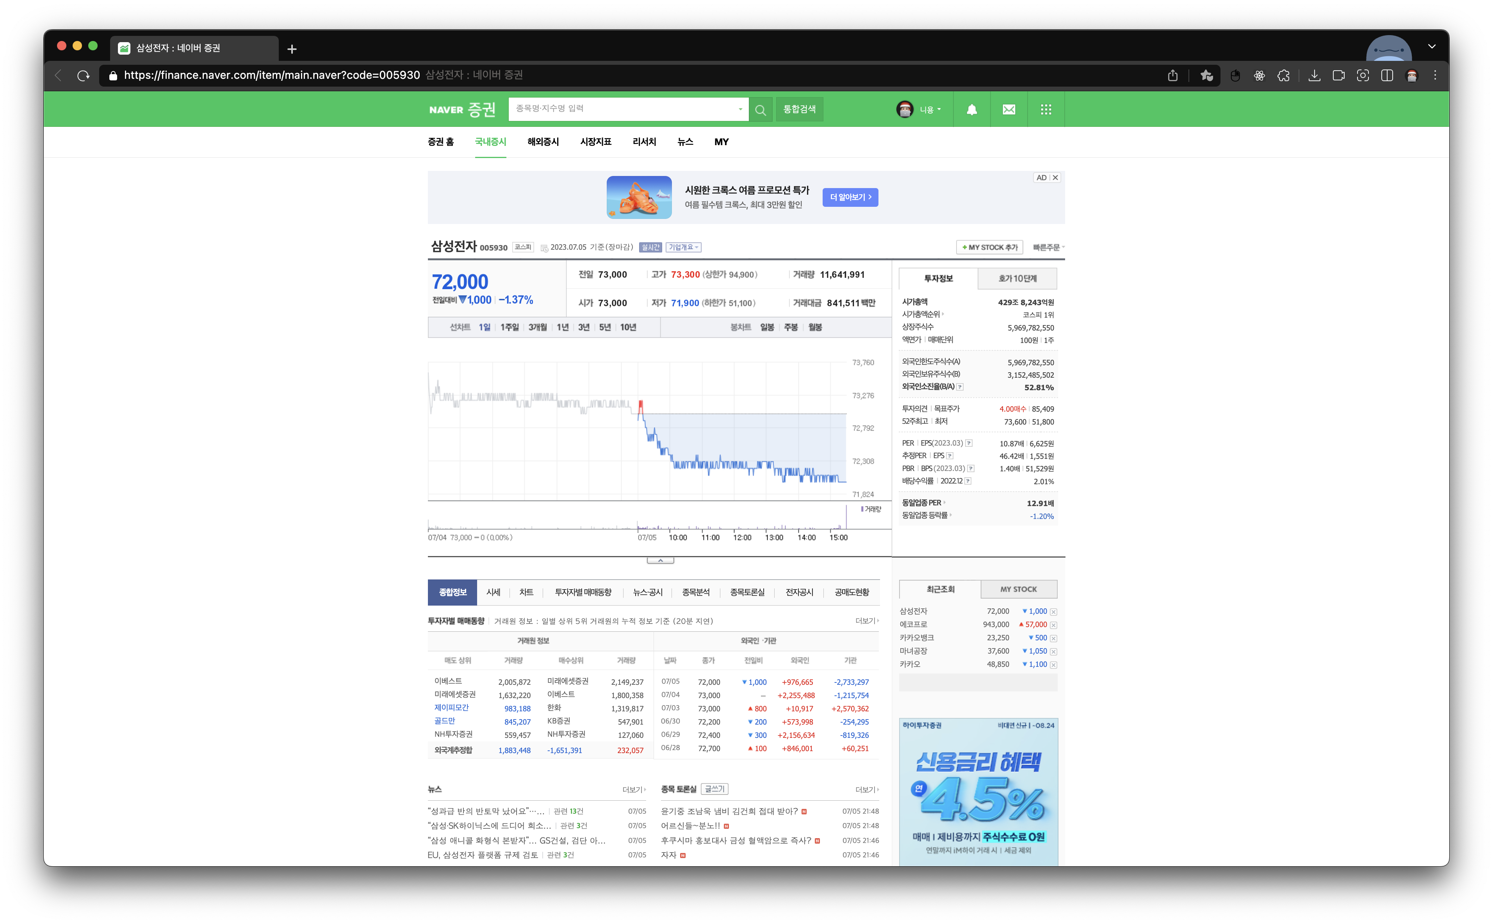Collapse the chart with arrow handle
Image resolution: width=1493 pixels, height=924 pixels.
tap(660, 560)
